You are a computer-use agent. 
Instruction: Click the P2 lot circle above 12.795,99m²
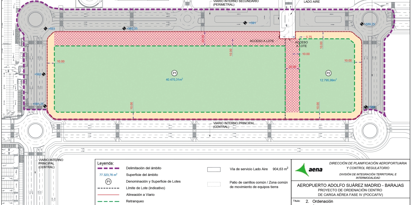[329, 73]
